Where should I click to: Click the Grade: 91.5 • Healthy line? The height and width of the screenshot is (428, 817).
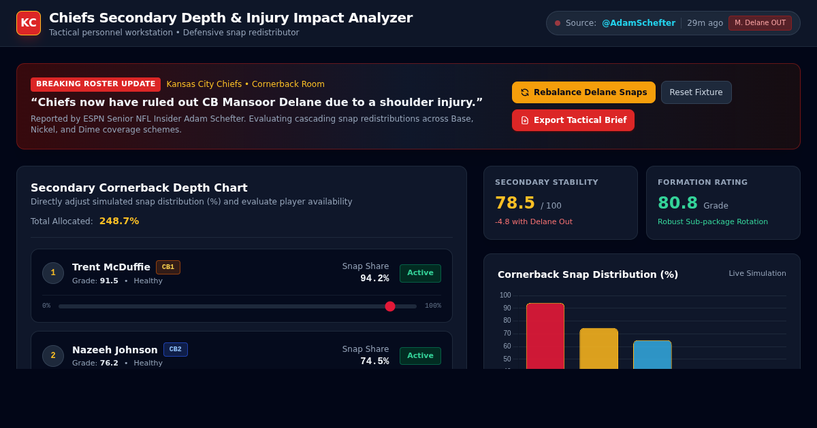[x=117, y=281]
